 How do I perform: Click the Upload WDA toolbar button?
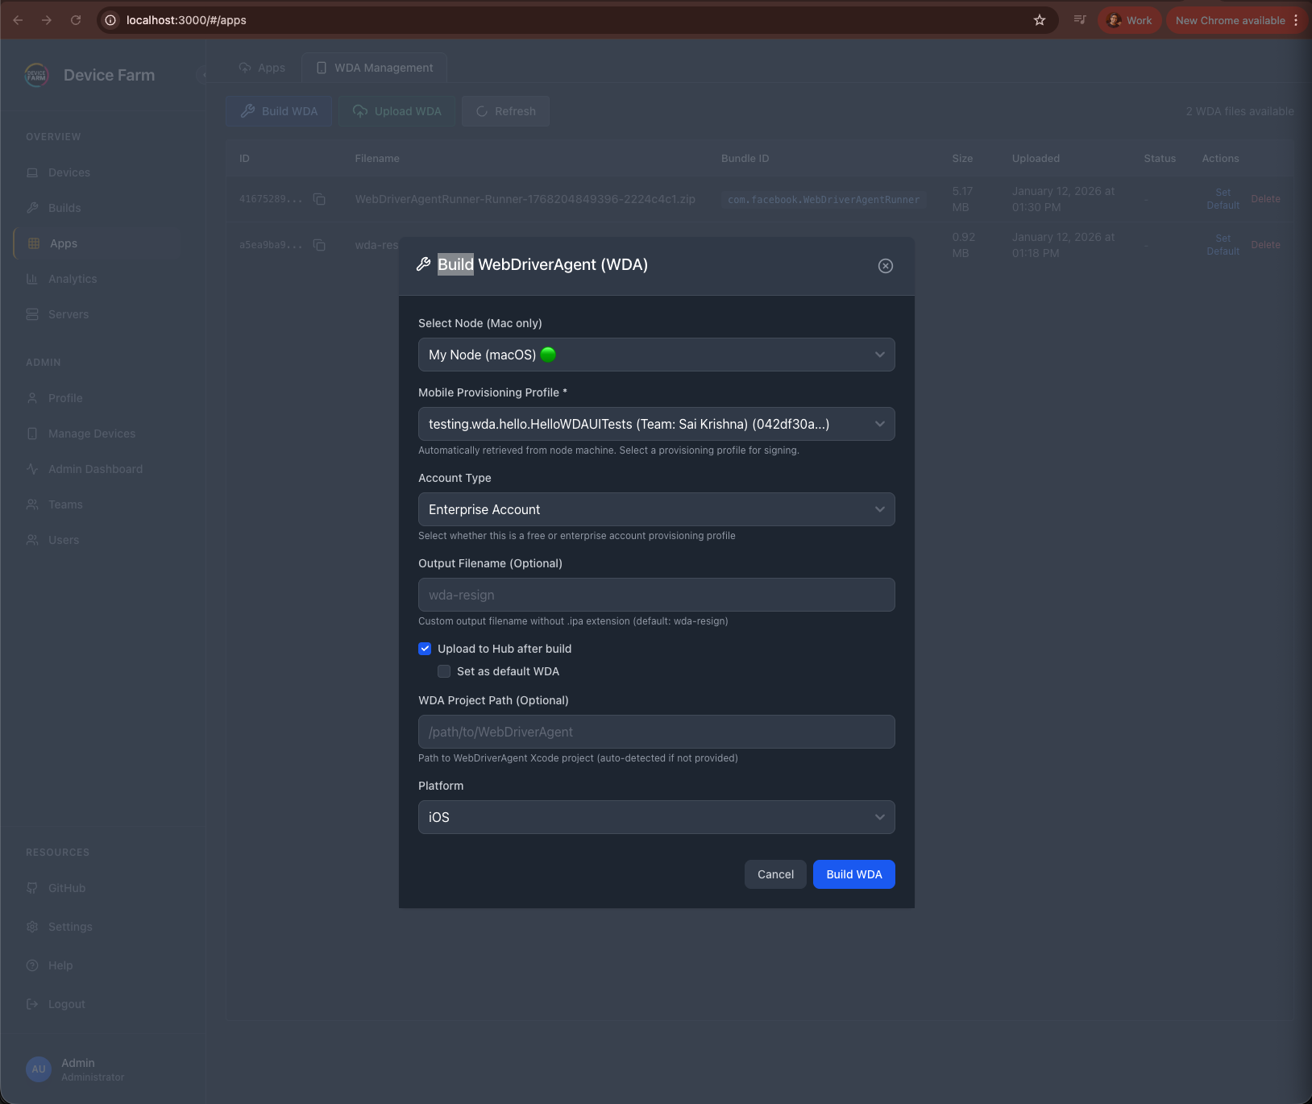[397, 111]
